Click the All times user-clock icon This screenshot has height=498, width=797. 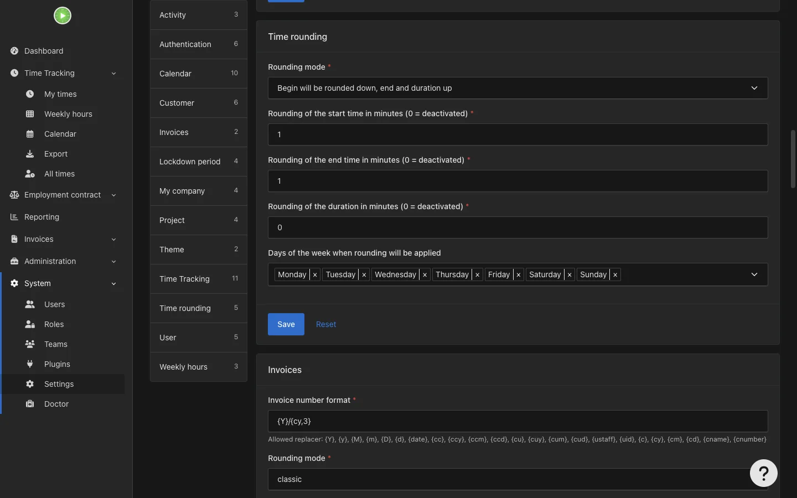(x=30, y=174)
